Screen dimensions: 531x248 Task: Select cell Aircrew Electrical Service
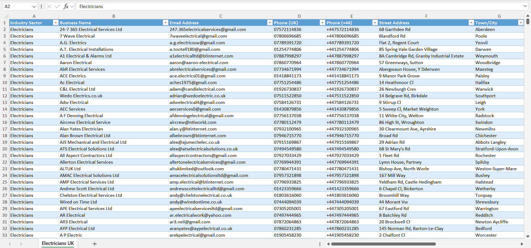click(x=114, y=122)
